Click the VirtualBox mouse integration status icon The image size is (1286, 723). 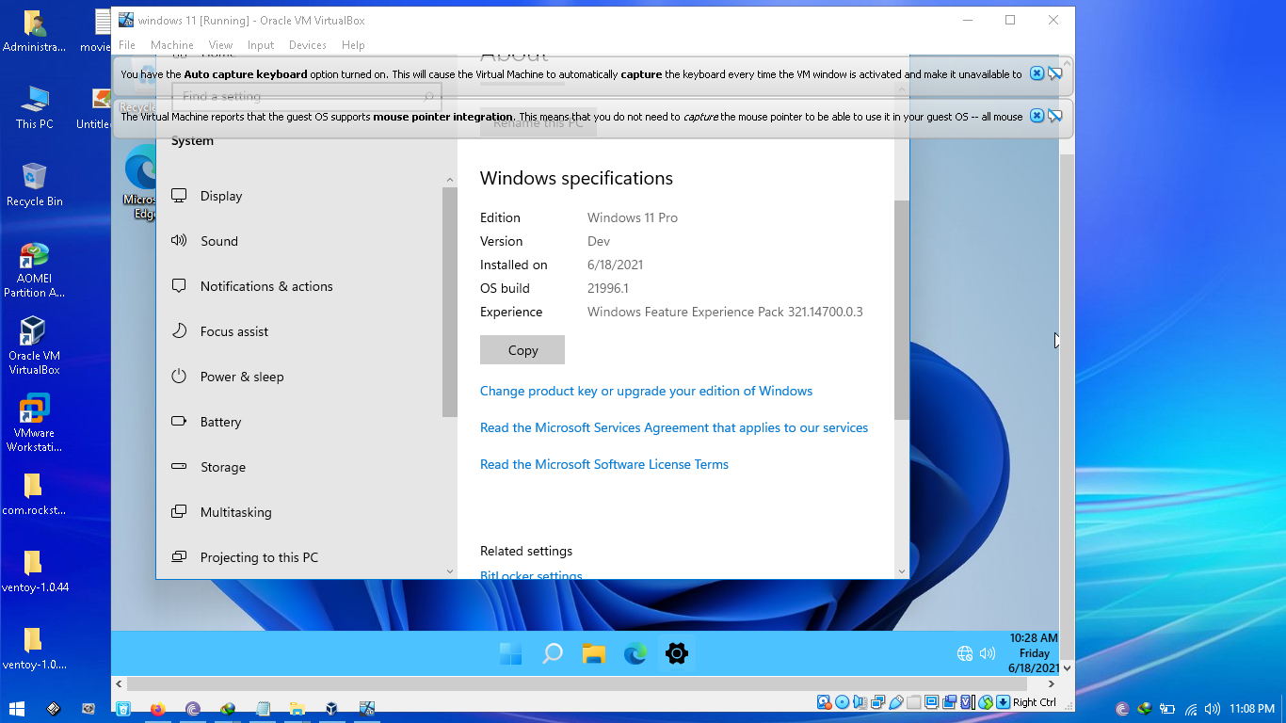(986, 702)
